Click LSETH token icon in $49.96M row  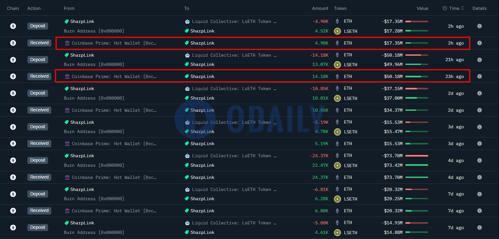(x=337, y=65)
